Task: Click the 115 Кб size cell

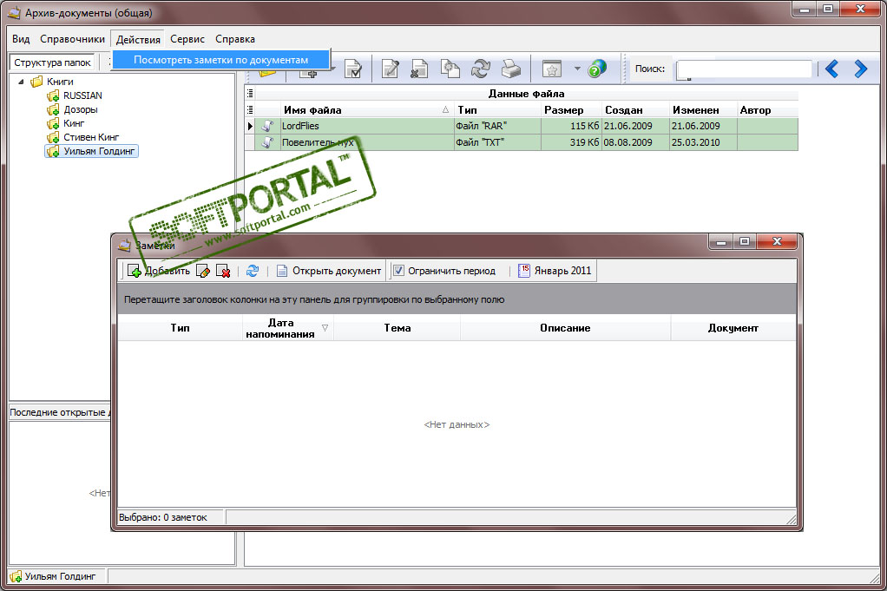Action: (x=571, y=126)
